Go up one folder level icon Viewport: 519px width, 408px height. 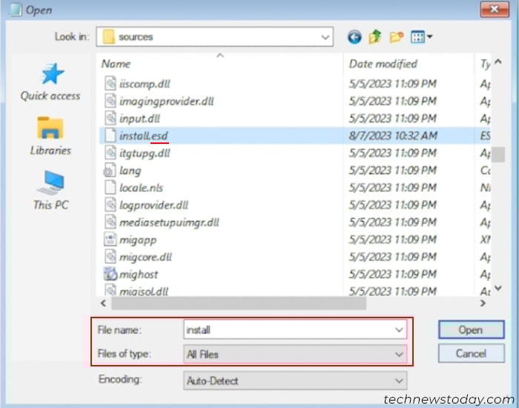click(x=375, y=37)
